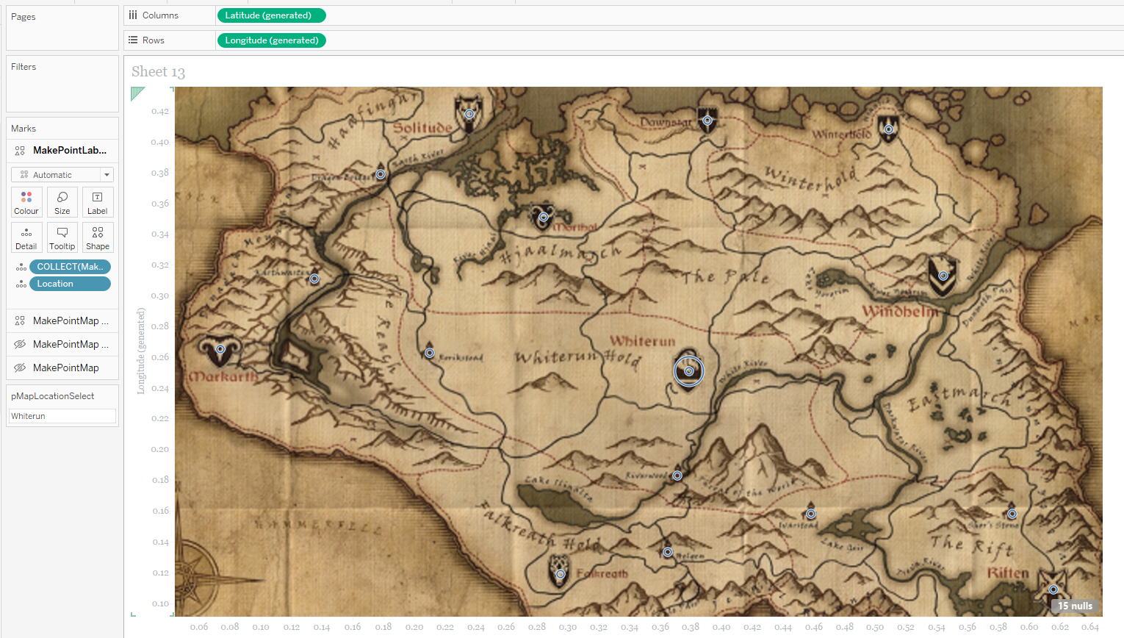This screenshot has height=638, width=1124.
Task: Toggle hidden-eye icon on bottom MakePointMap layer
Action: [x=20, y=368]
